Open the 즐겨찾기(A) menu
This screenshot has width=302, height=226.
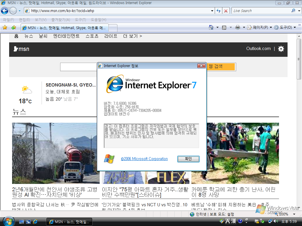61,20
